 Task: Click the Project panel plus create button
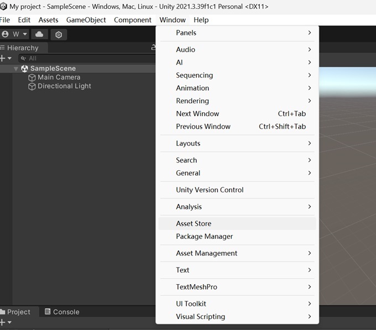(3, 322)
